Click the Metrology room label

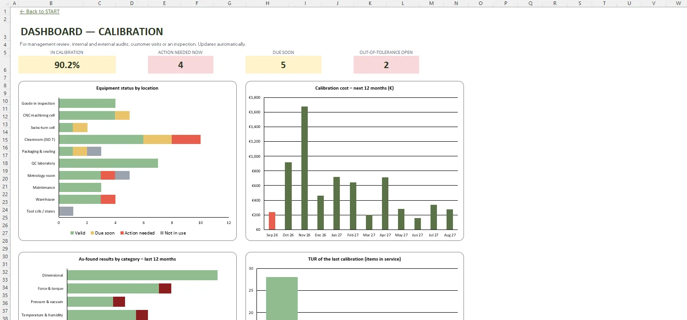coord(41,176)
